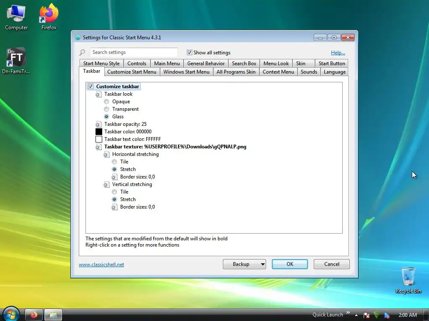Select Stretch under Horizontal stretching
The image size is (429, 321).
[114, 169]
